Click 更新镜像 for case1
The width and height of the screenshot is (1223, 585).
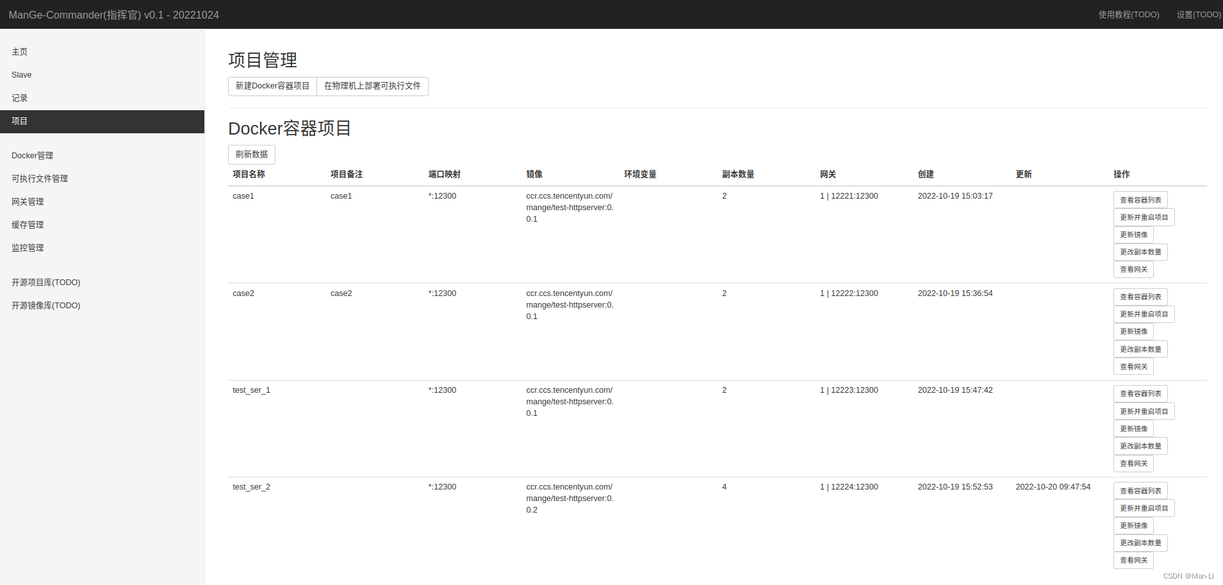point(1133,235)
